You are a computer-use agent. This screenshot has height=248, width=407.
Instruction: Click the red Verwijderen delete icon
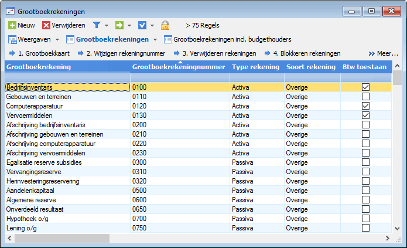[46, 25]
